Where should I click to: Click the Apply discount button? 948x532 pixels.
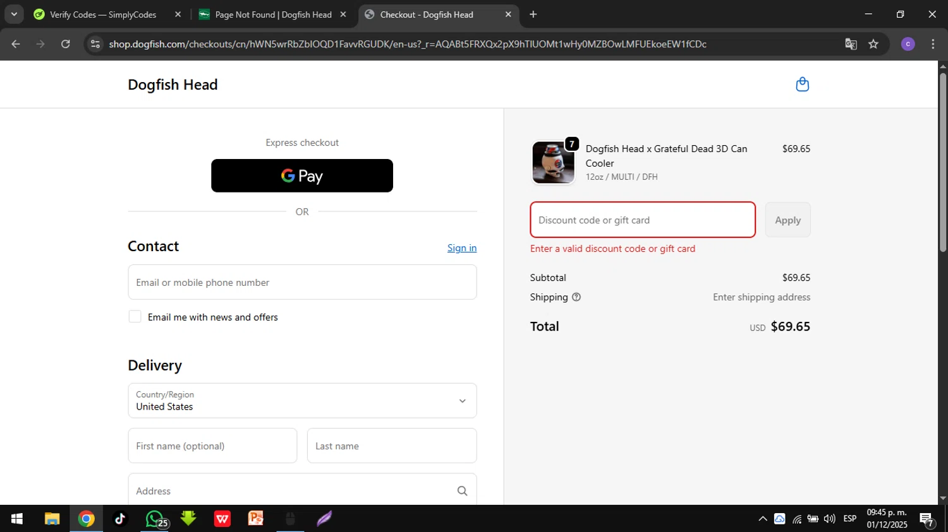coord(787,220)
